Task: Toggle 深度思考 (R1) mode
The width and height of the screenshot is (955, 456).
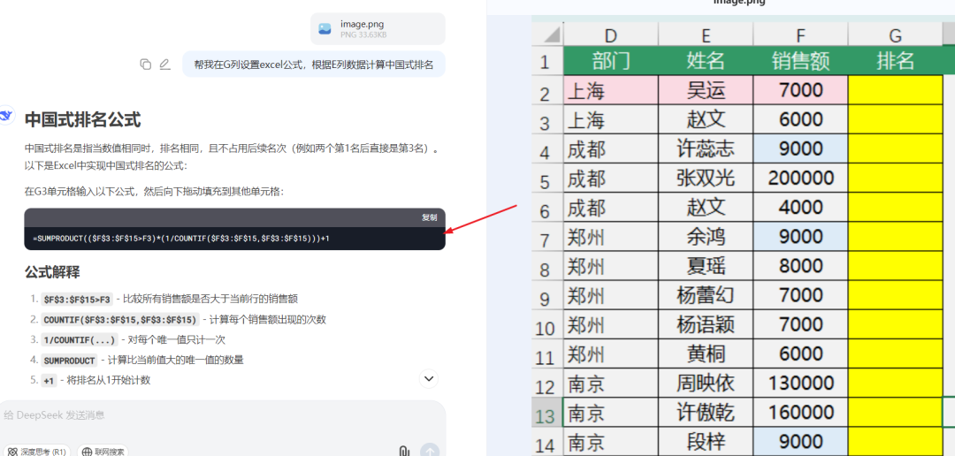Action: tap(38, 452)
